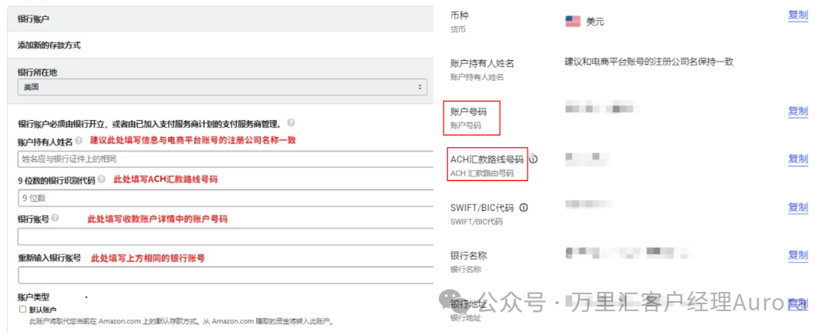The image size is (833, 335).
Task: Copy the SWIFT/BIC代码 value
Action: (x=798, y=208)
